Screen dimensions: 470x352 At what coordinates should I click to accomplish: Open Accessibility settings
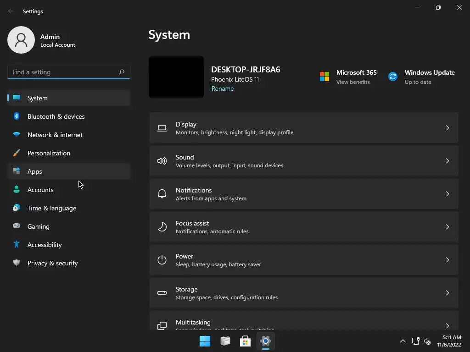pos(69,245)
